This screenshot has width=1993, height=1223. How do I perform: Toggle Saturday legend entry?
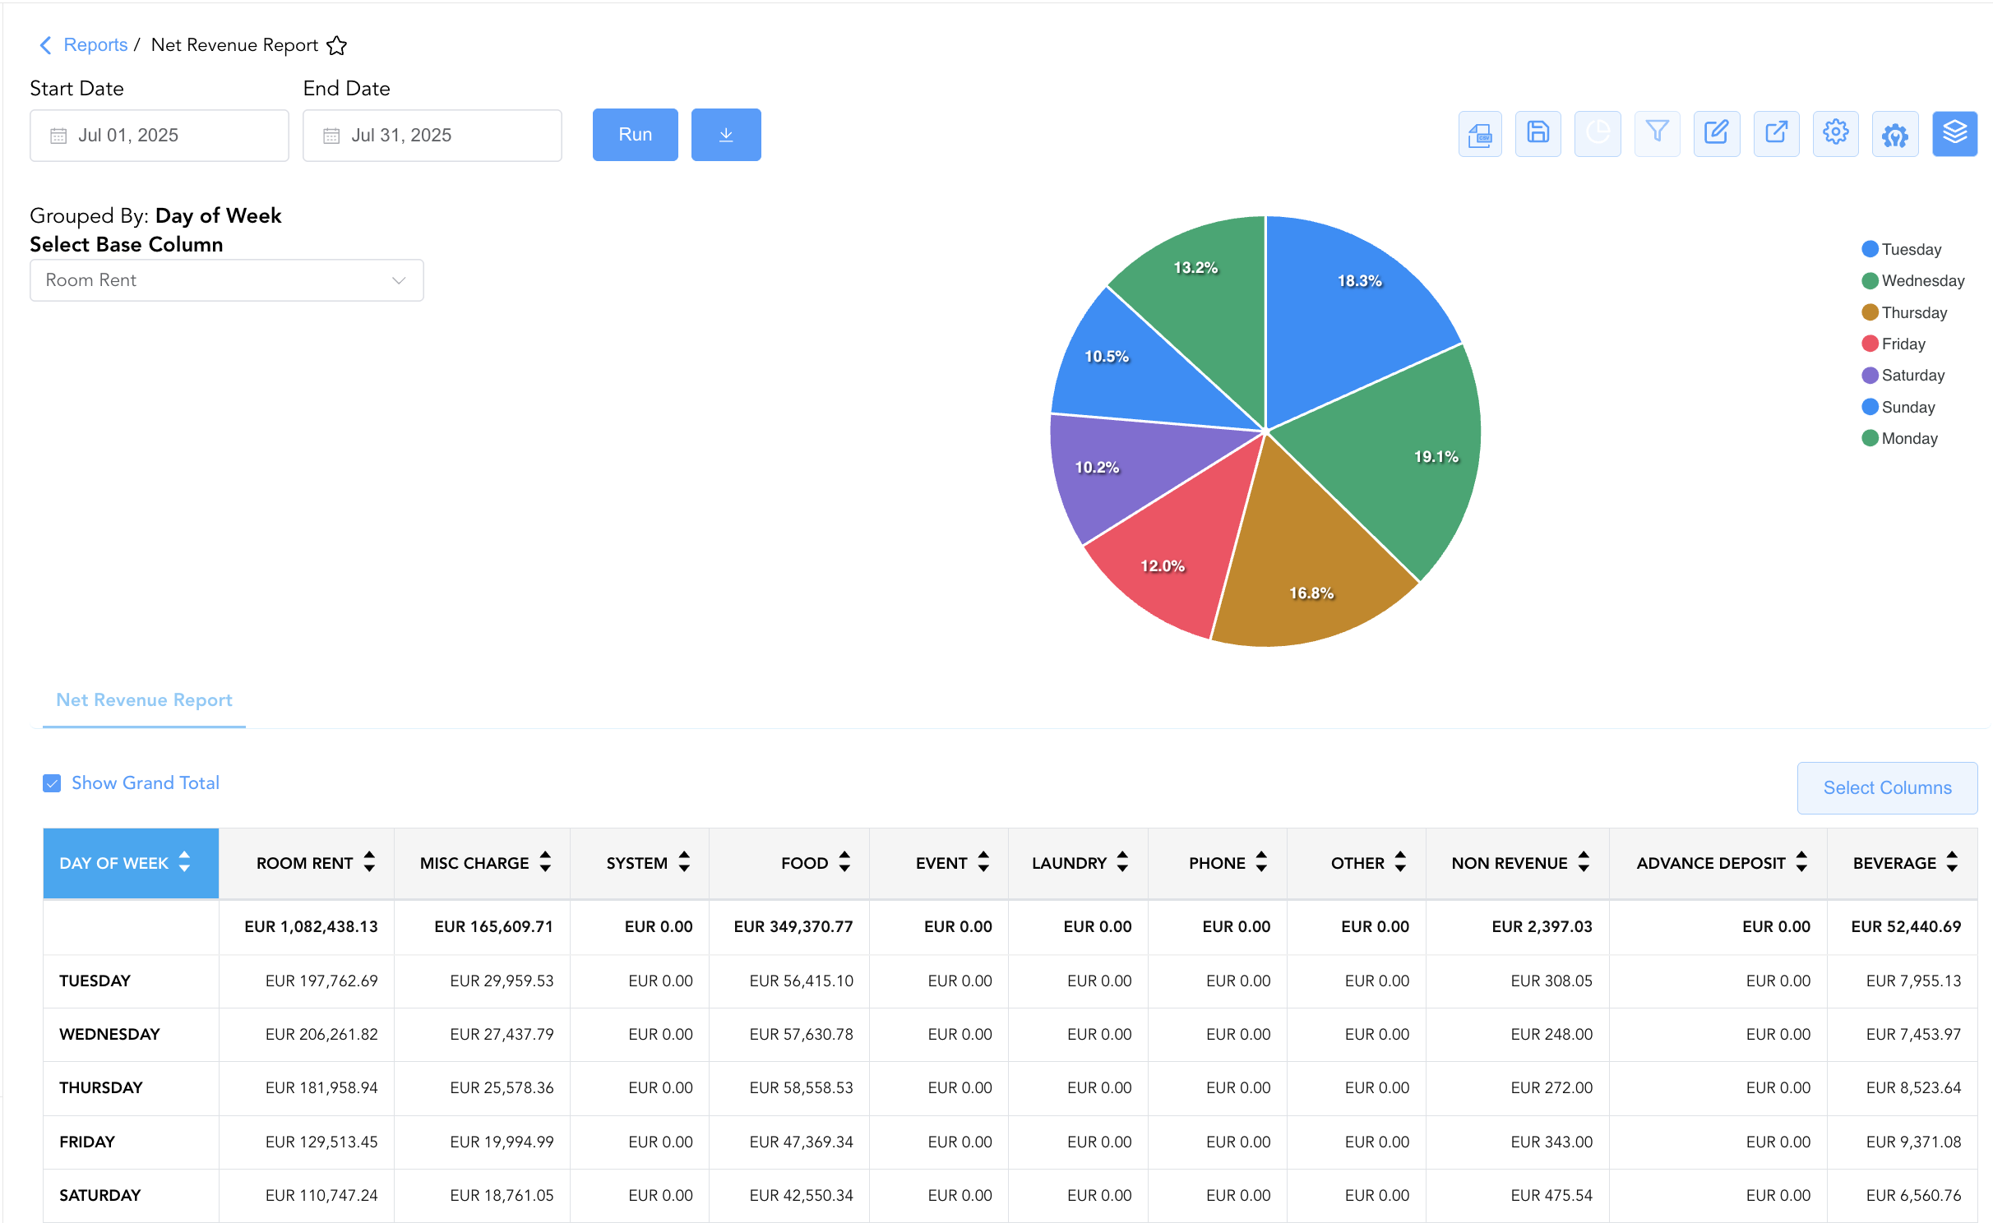pyautogui.click(x=1903, y=375)
